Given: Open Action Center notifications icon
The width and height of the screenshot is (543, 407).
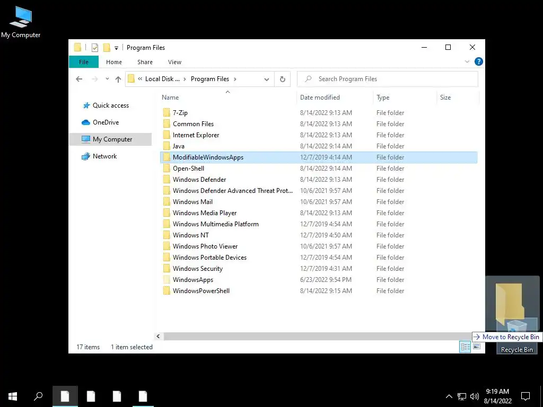Looking at the screenshot, I should (x=526, y=396).
